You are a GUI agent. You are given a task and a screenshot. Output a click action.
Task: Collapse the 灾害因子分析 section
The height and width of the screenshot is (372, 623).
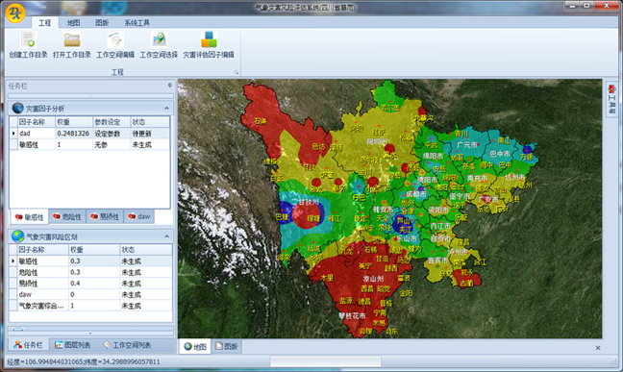coord(166,108)
